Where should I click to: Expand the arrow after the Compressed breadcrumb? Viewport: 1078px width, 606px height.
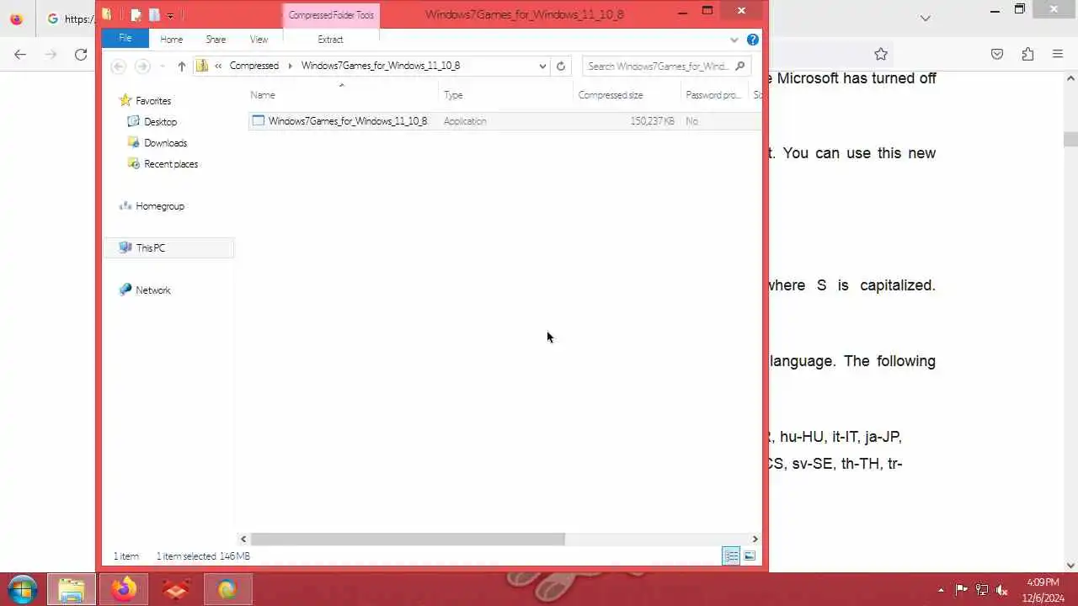pyautogui.click(x=290, y=66)
